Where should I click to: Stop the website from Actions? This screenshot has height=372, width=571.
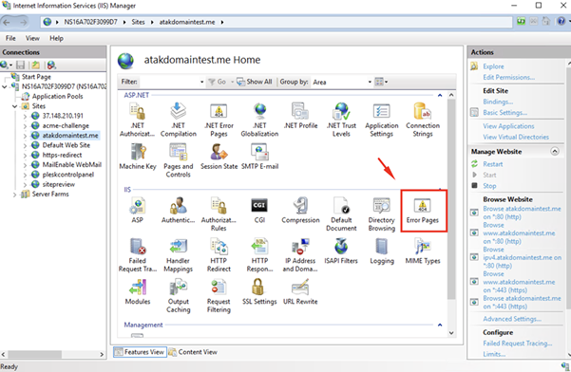(x=489, y=186)
